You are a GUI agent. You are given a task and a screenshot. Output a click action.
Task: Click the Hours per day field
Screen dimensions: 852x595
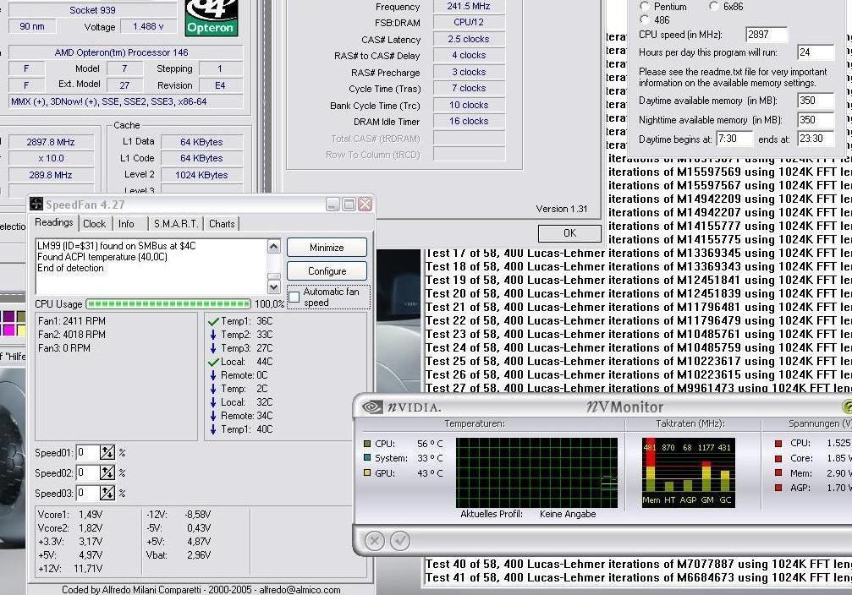click(x=816, y=52)
